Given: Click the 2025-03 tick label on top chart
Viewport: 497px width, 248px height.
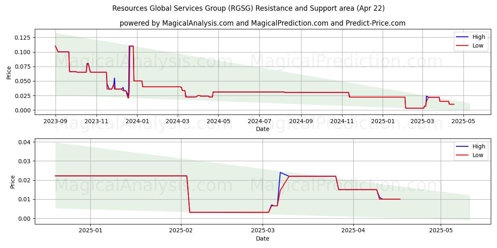Looking at the screenshot, I should 422,121.
